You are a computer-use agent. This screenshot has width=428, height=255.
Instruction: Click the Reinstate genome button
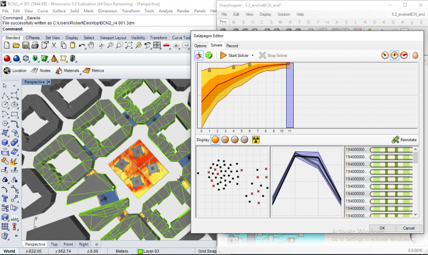coord(404,140)
